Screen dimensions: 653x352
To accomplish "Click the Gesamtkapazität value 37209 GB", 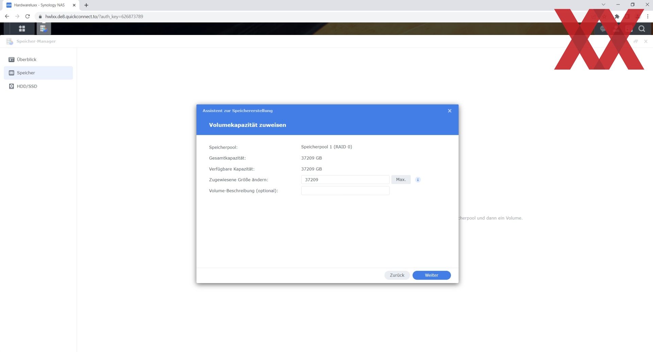I will (312, 158).
